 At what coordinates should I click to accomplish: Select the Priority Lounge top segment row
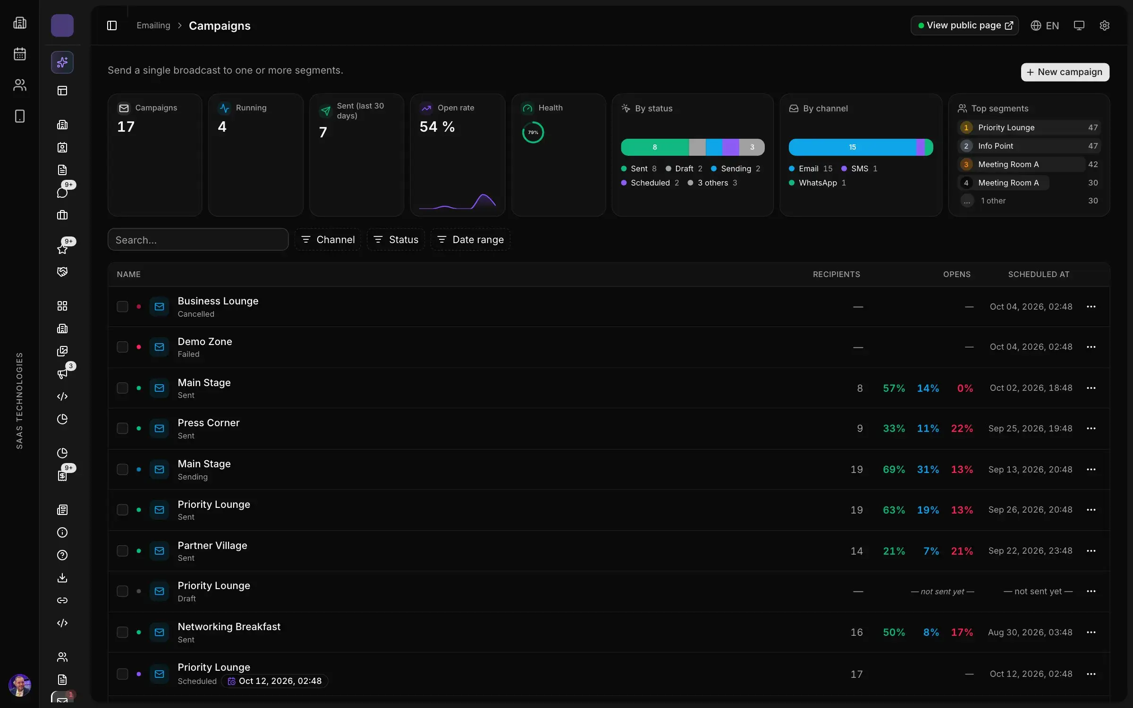[1029, 127]
